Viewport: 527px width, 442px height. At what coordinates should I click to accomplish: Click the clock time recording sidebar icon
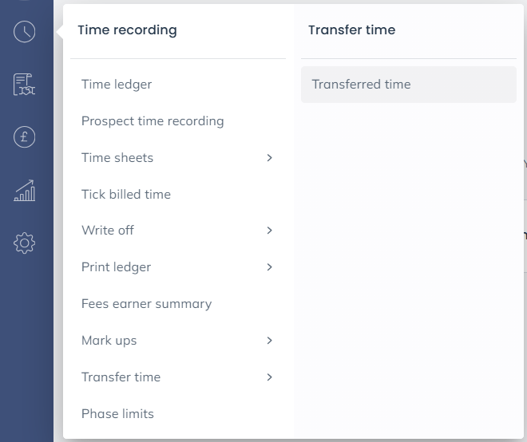[x=25, y=32]
